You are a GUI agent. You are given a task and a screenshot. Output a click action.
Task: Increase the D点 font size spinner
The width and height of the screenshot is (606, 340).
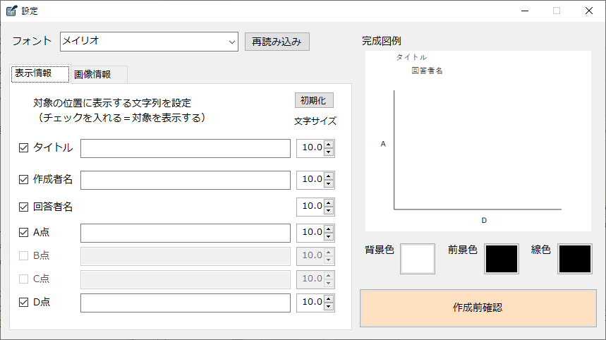[x=329, y=299]
